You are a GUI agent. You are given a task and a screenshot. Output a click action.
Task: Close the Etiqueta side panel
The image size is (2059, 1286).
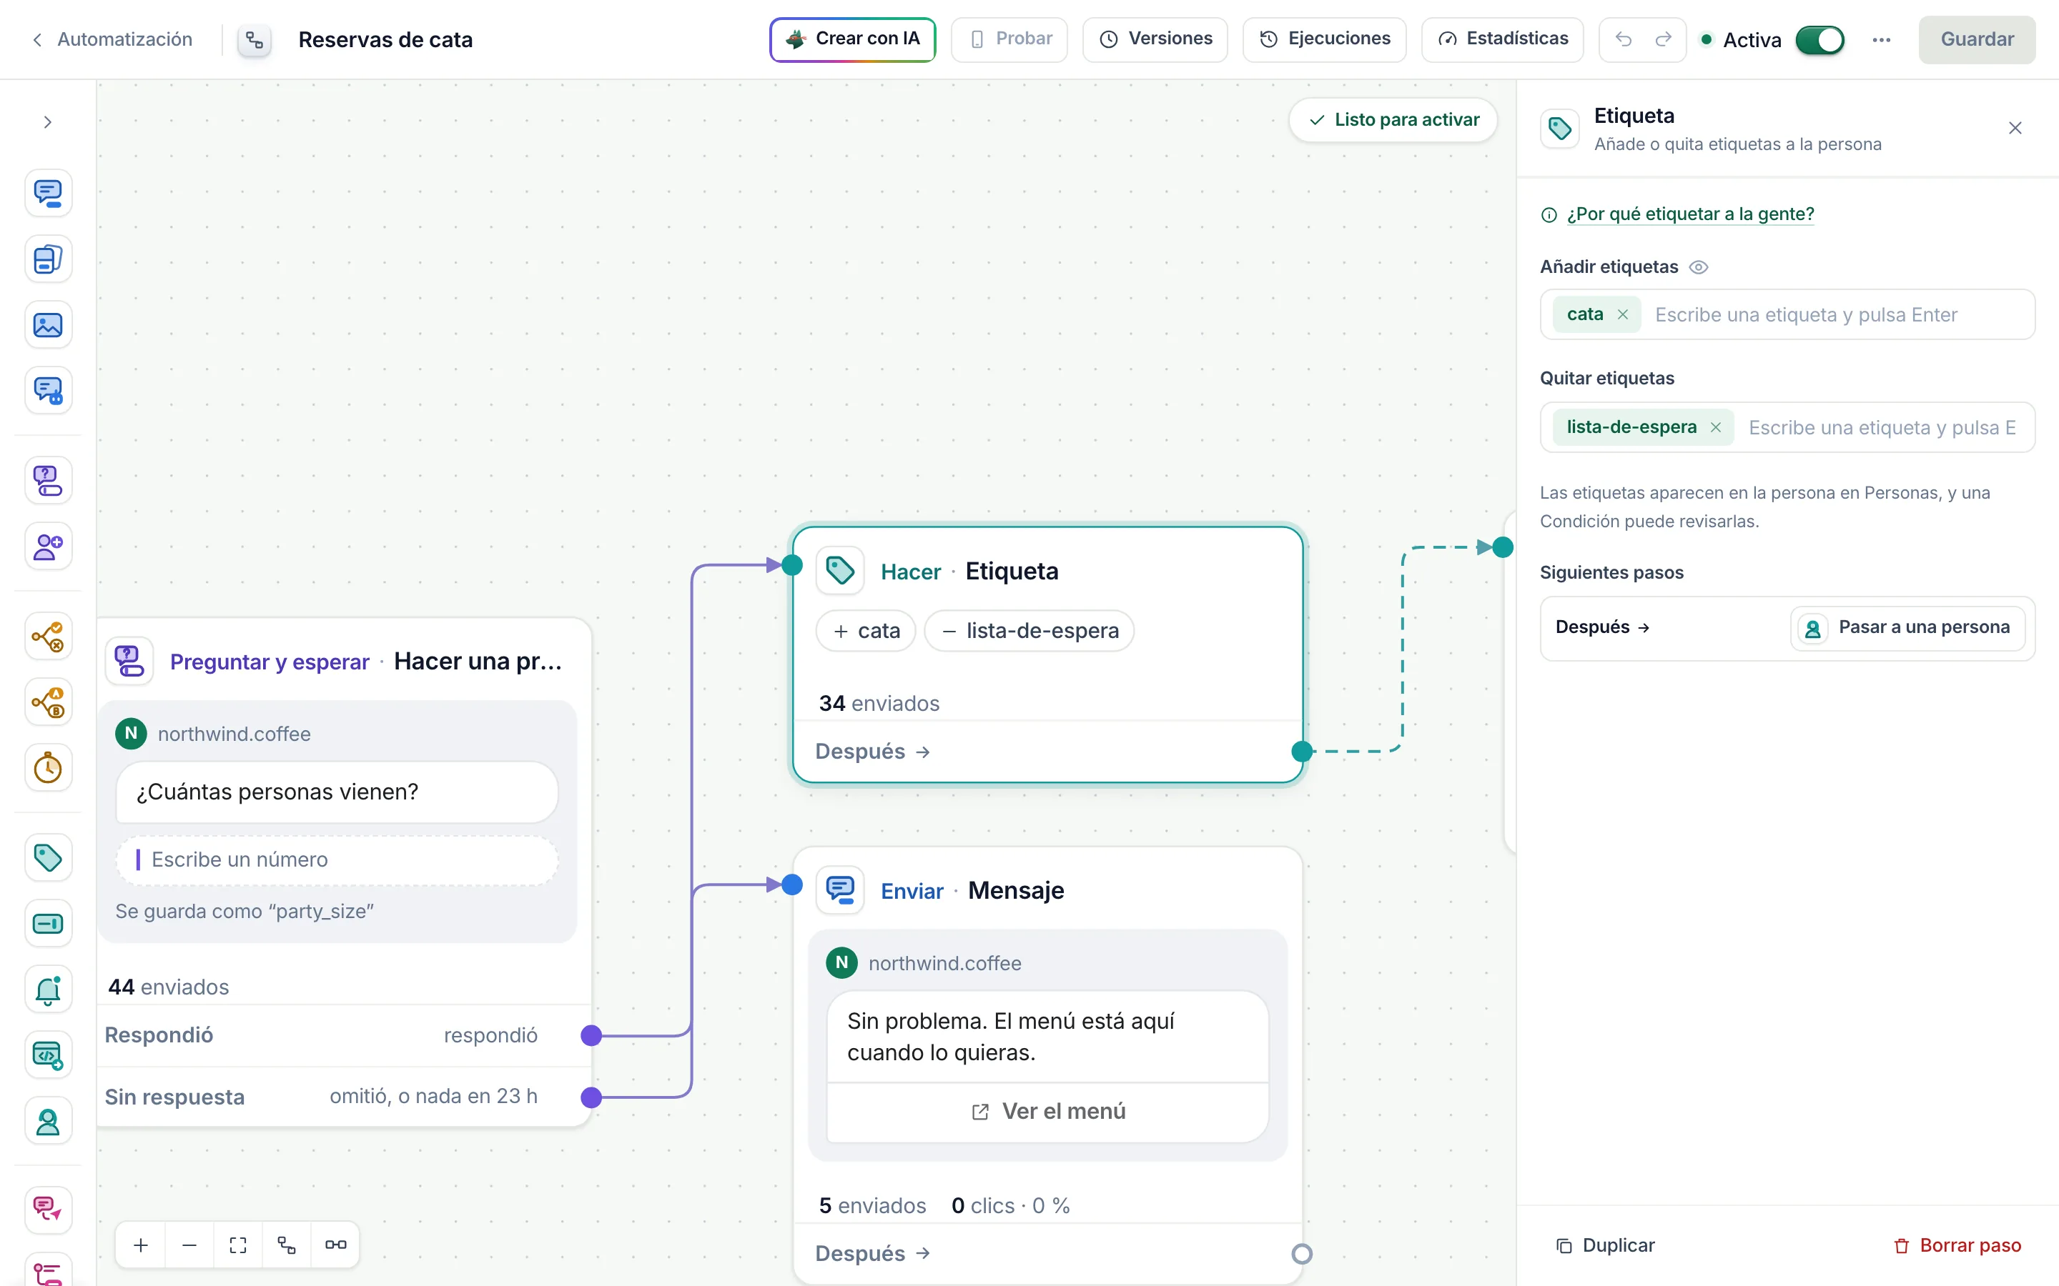pyautogui.click(x=2015, y=129)
